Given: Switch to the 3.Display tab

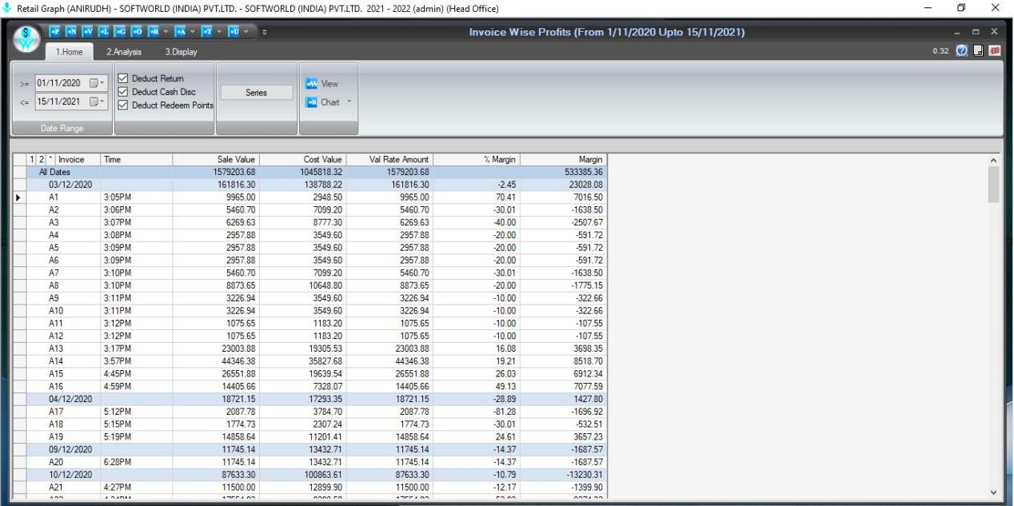Looking at the screenshot, I should pyautogui.click(x=182, y=52).
